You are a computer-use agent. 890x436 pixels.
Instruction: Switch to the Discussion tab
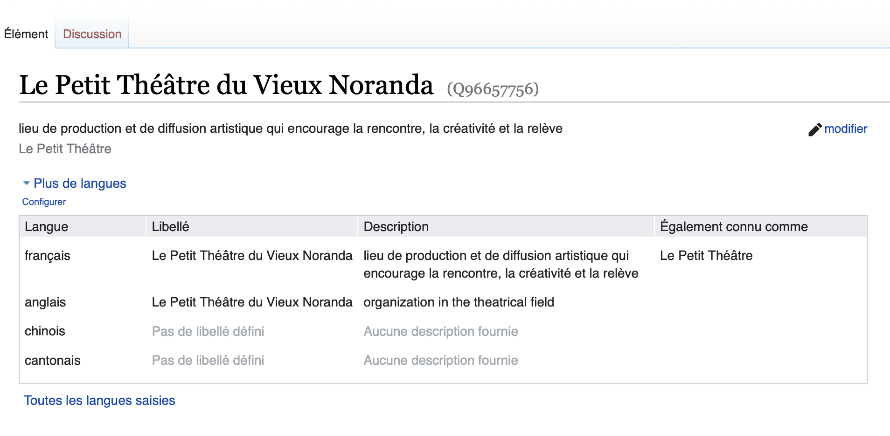pyautogui.click(x=91, y=34)
